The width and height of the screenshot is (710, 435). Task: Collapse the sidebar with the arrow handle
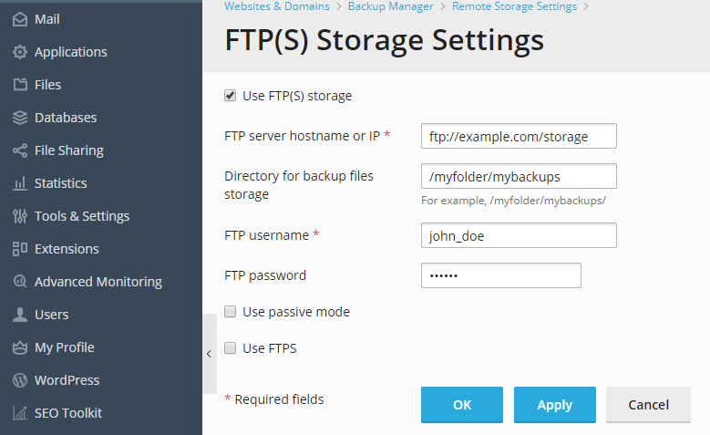[209, 354]
